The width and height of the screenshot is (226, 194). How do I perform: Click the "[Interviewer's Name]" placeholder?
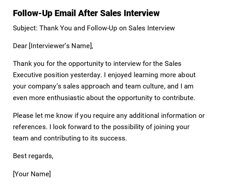pyautogui.click(x=61, y=46)
